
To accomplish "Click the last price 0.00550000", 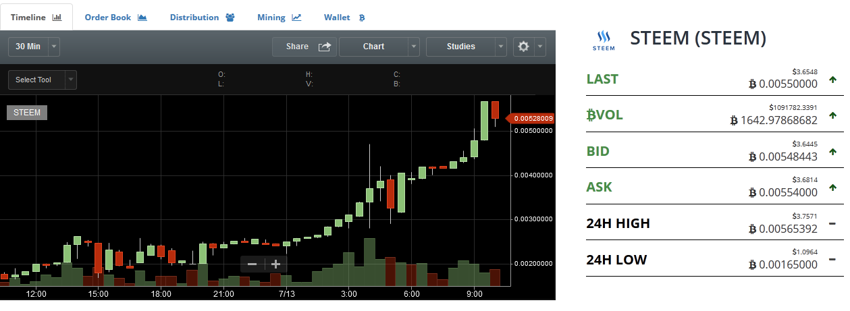I will point(783,84).
